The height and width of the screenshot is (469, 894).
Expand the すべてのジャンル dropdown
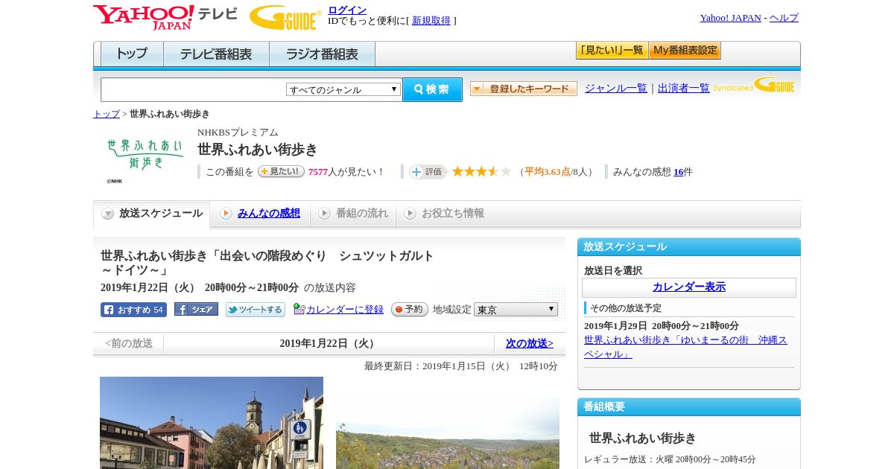click(343, 89)
